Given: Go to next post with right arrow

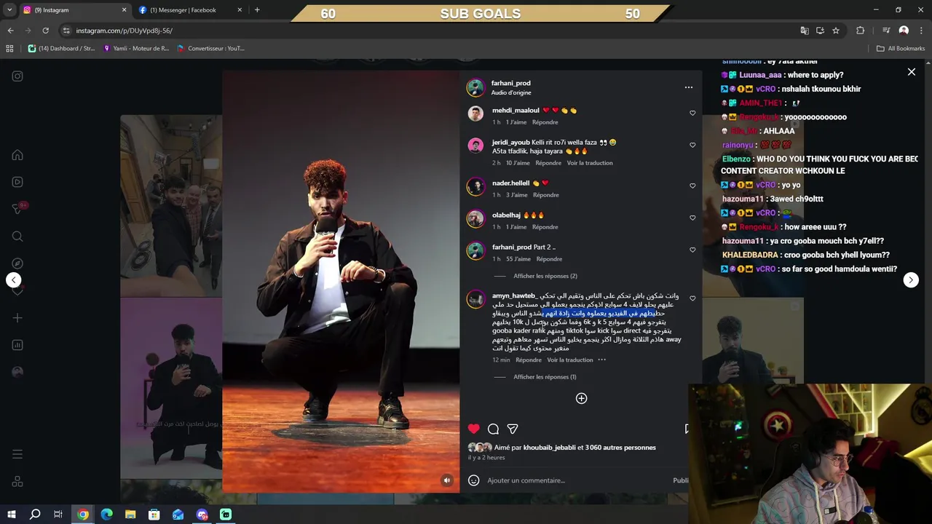Looking at the screenshot, I should [x=911, y=280].
